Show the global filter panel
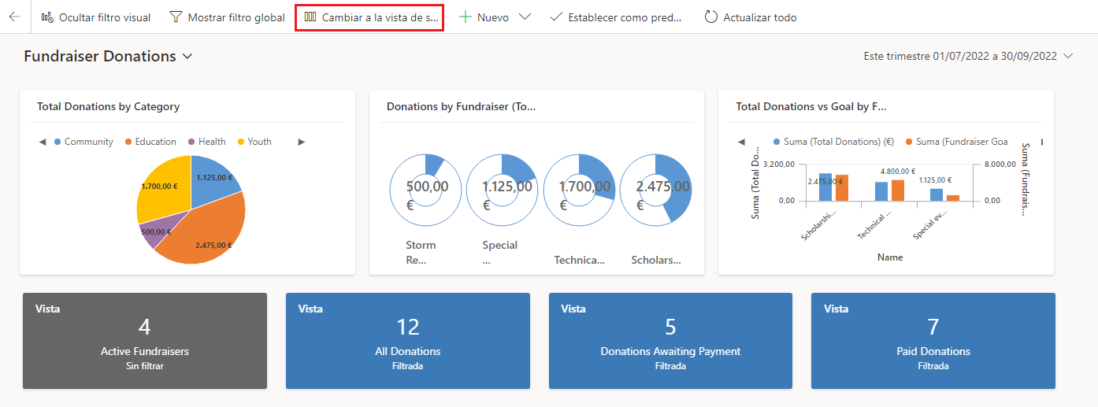 tap(227, 17)
